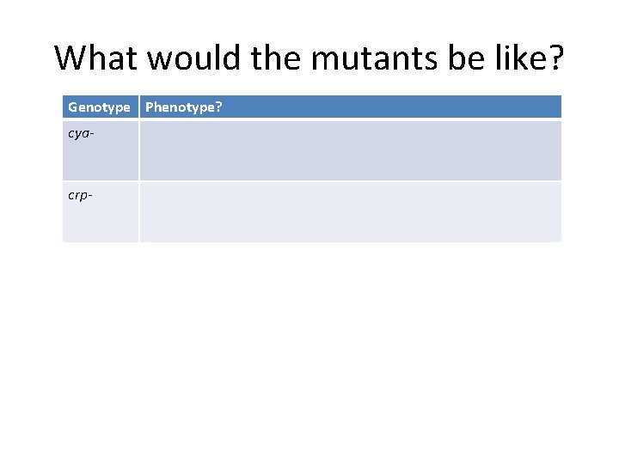Screen dimensions: 619x464
Task: Click the bottom border of the crp- row
Action: point(309,242)
